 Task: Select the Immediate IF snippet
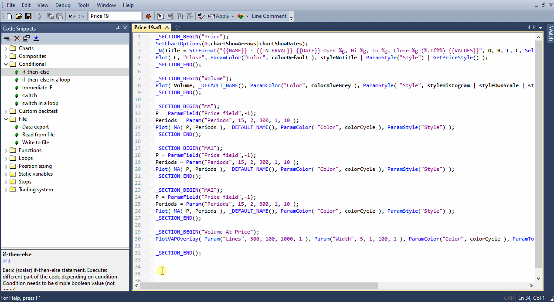pyautogui.click(x=37, y=88)
